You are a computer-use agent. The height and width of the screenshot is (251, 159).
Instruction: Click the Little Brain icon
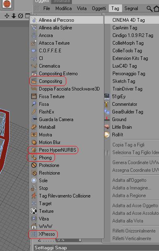click(107, 127)
